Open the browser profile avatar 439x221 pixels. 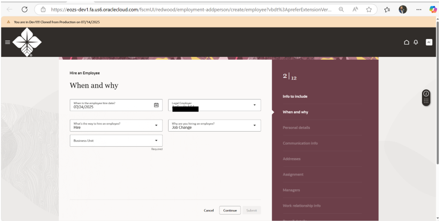tap(402, 9)
